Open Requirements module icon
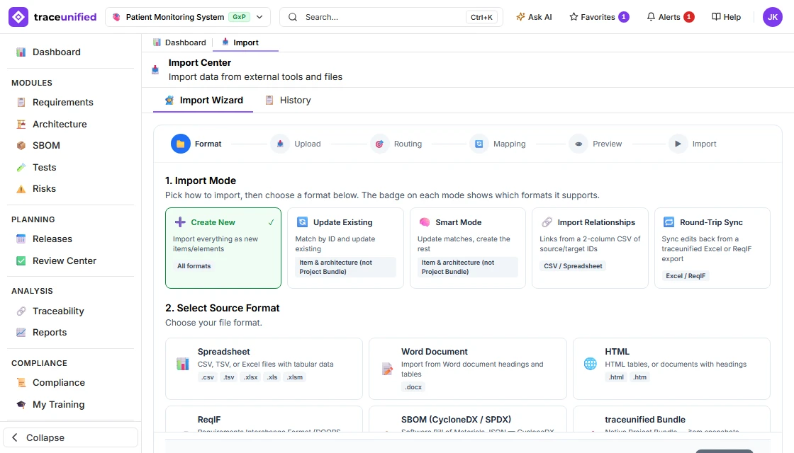Viewport: 794px width, 453px height. (21, 102)
